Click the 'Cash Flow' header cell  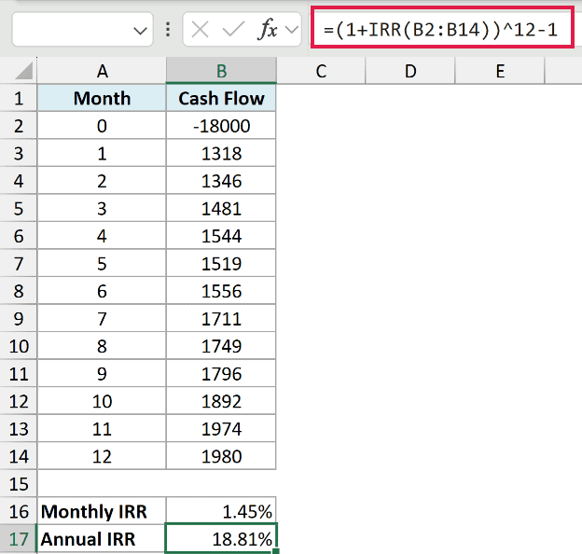pos(221,98)
